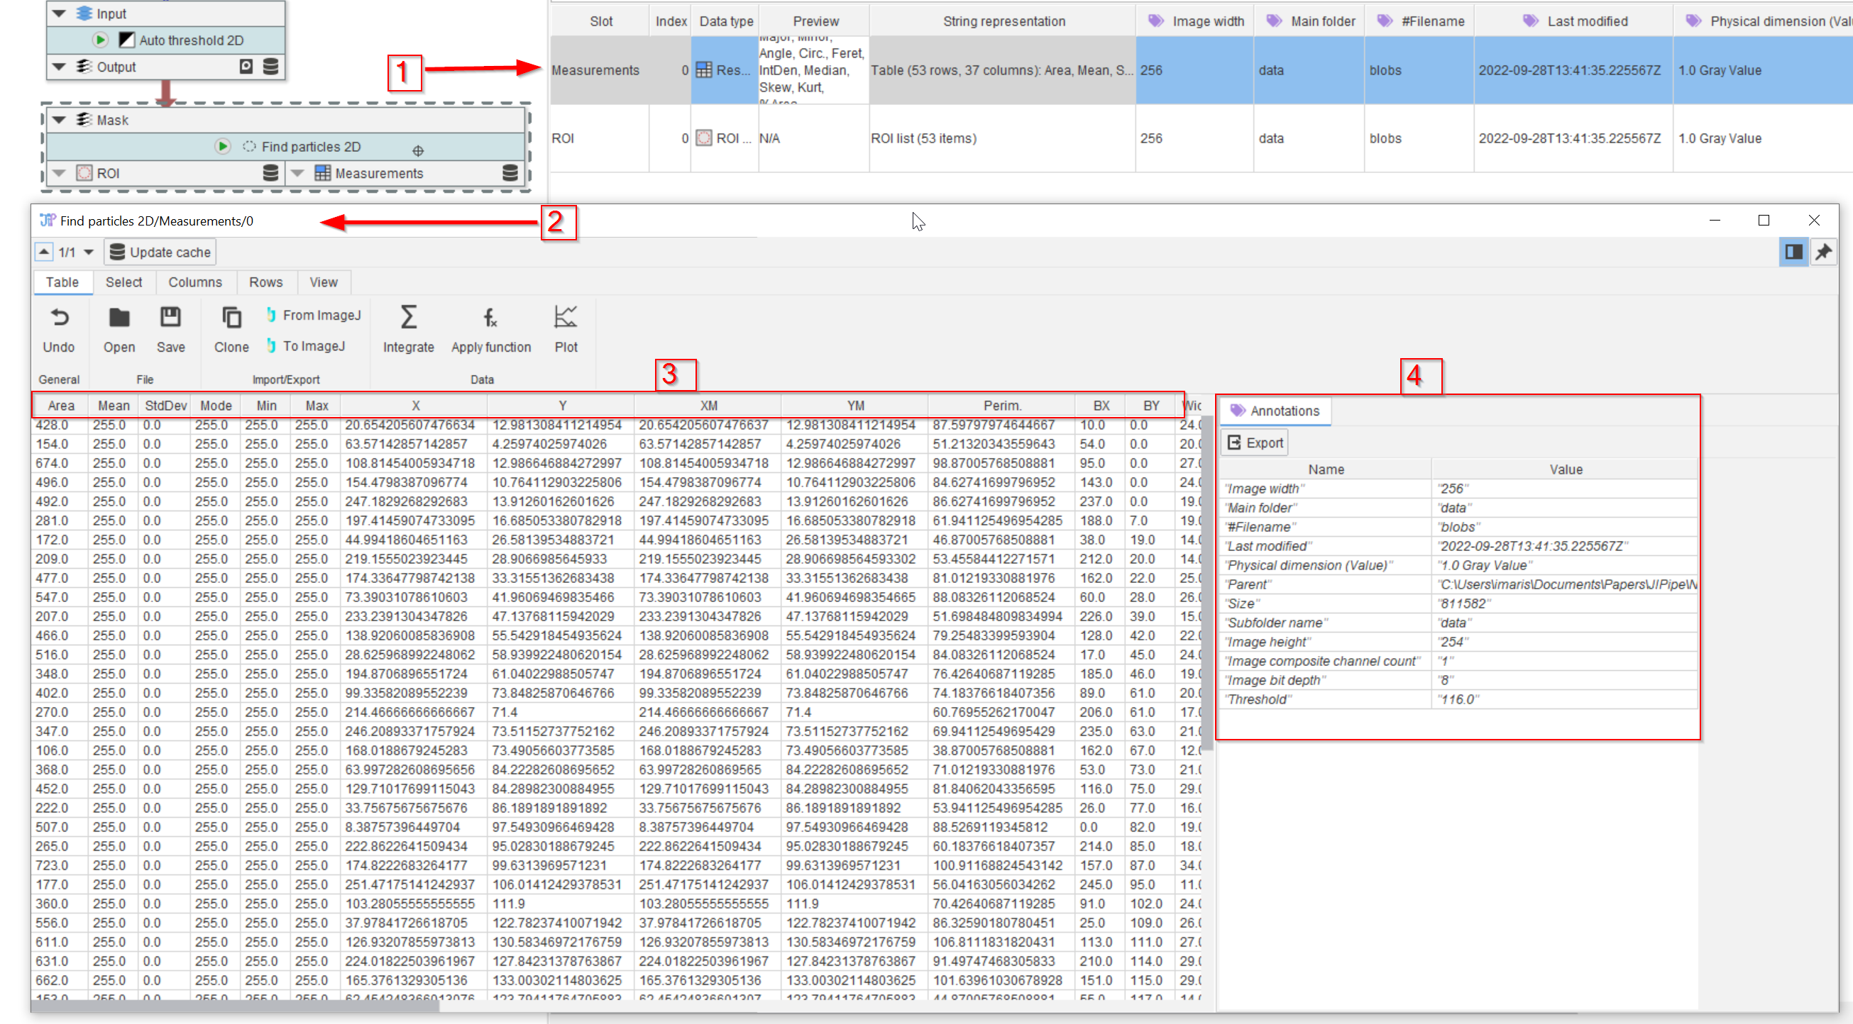Run the Auto threshold 2D node

tap(101, 40)
